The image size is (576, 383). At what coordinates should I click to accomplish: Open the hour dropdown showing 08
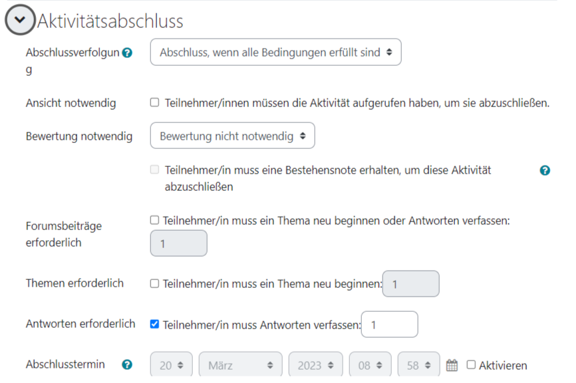click(x=370, y=364)
